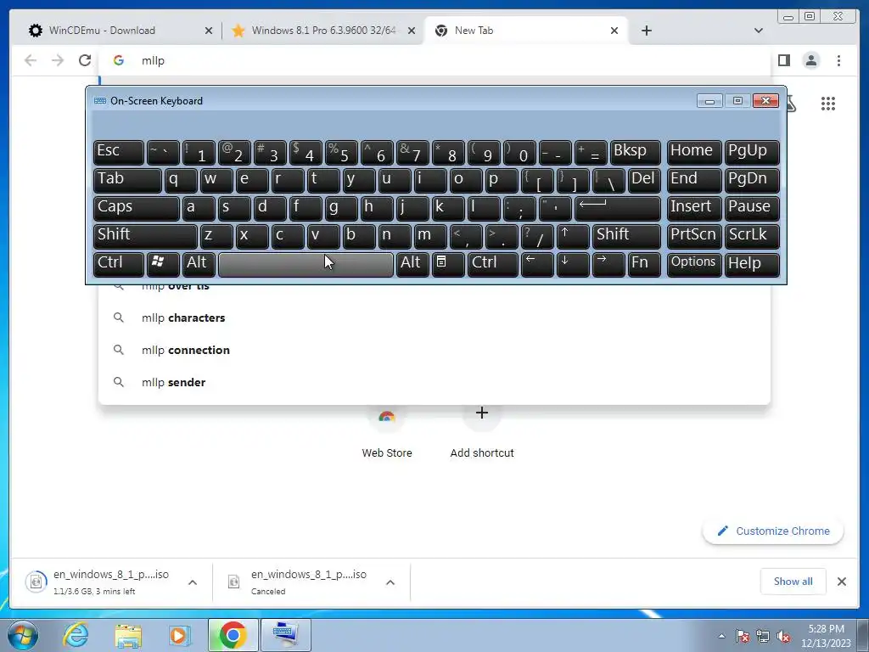Click the Action Center flag icon
The width and height of the screenshot is (869, 652).
tap(743, 636)
